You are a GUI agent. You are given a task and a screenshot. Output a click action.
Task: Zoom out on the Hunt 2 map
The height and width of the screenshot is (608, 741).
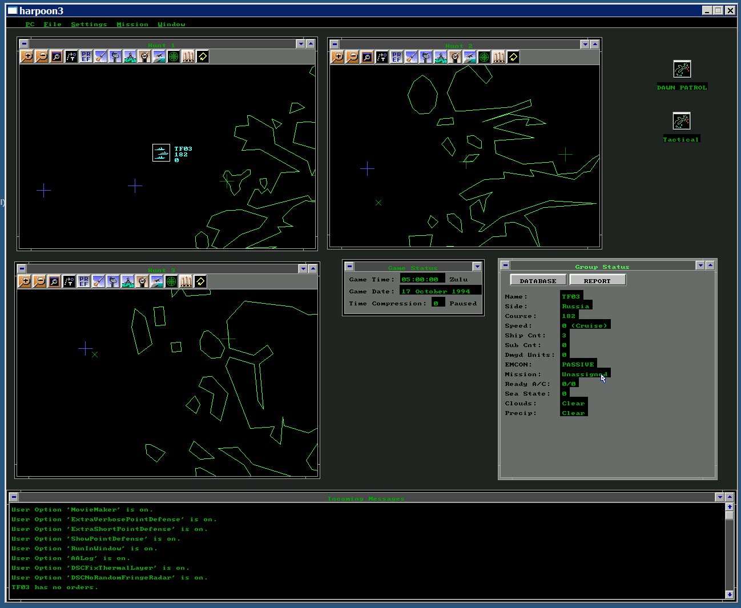tap(352, 57)
